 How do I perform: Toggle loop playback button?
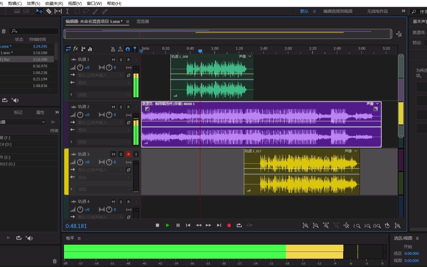(239, 225)
